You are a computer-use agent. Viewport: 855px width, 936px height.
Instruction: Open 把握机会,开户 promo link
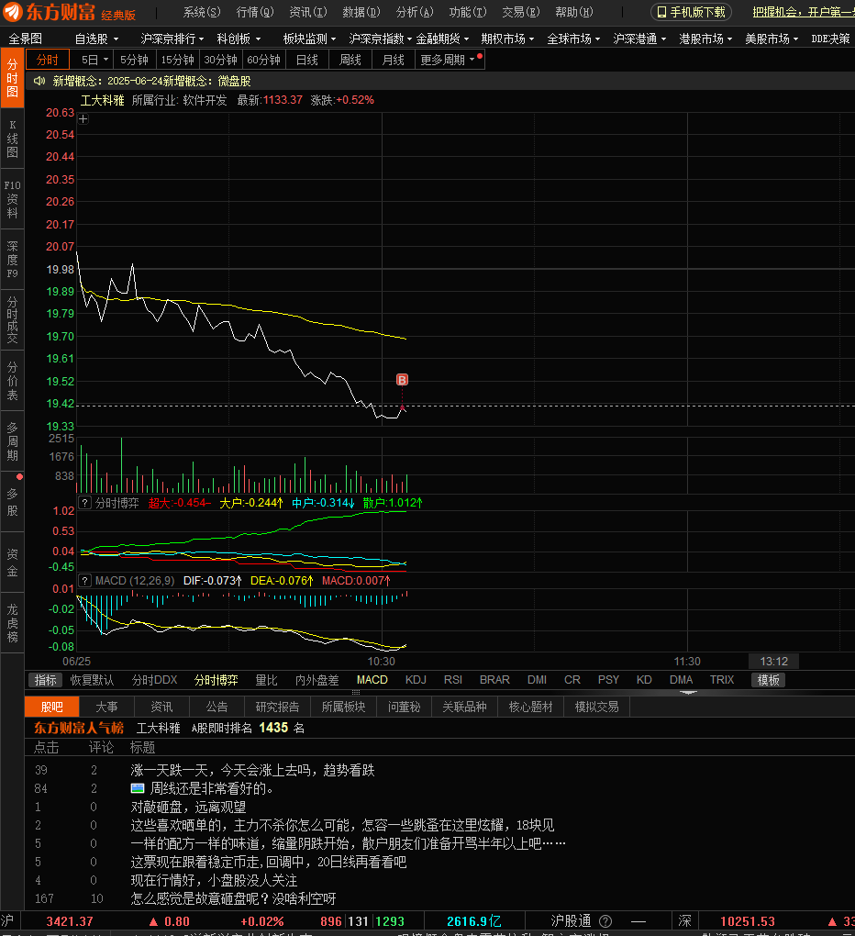click(803, 12)
